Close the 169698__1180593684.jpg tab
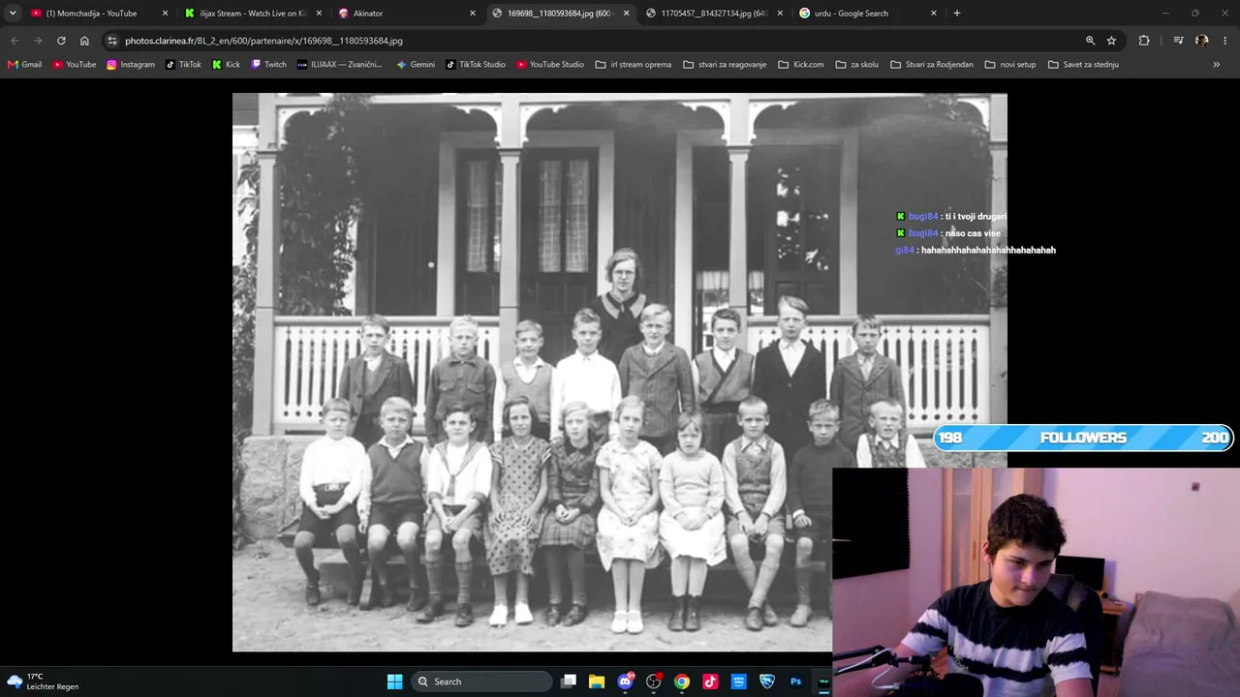This screenshot has width=1240, height=697. (x=626, y=14)
